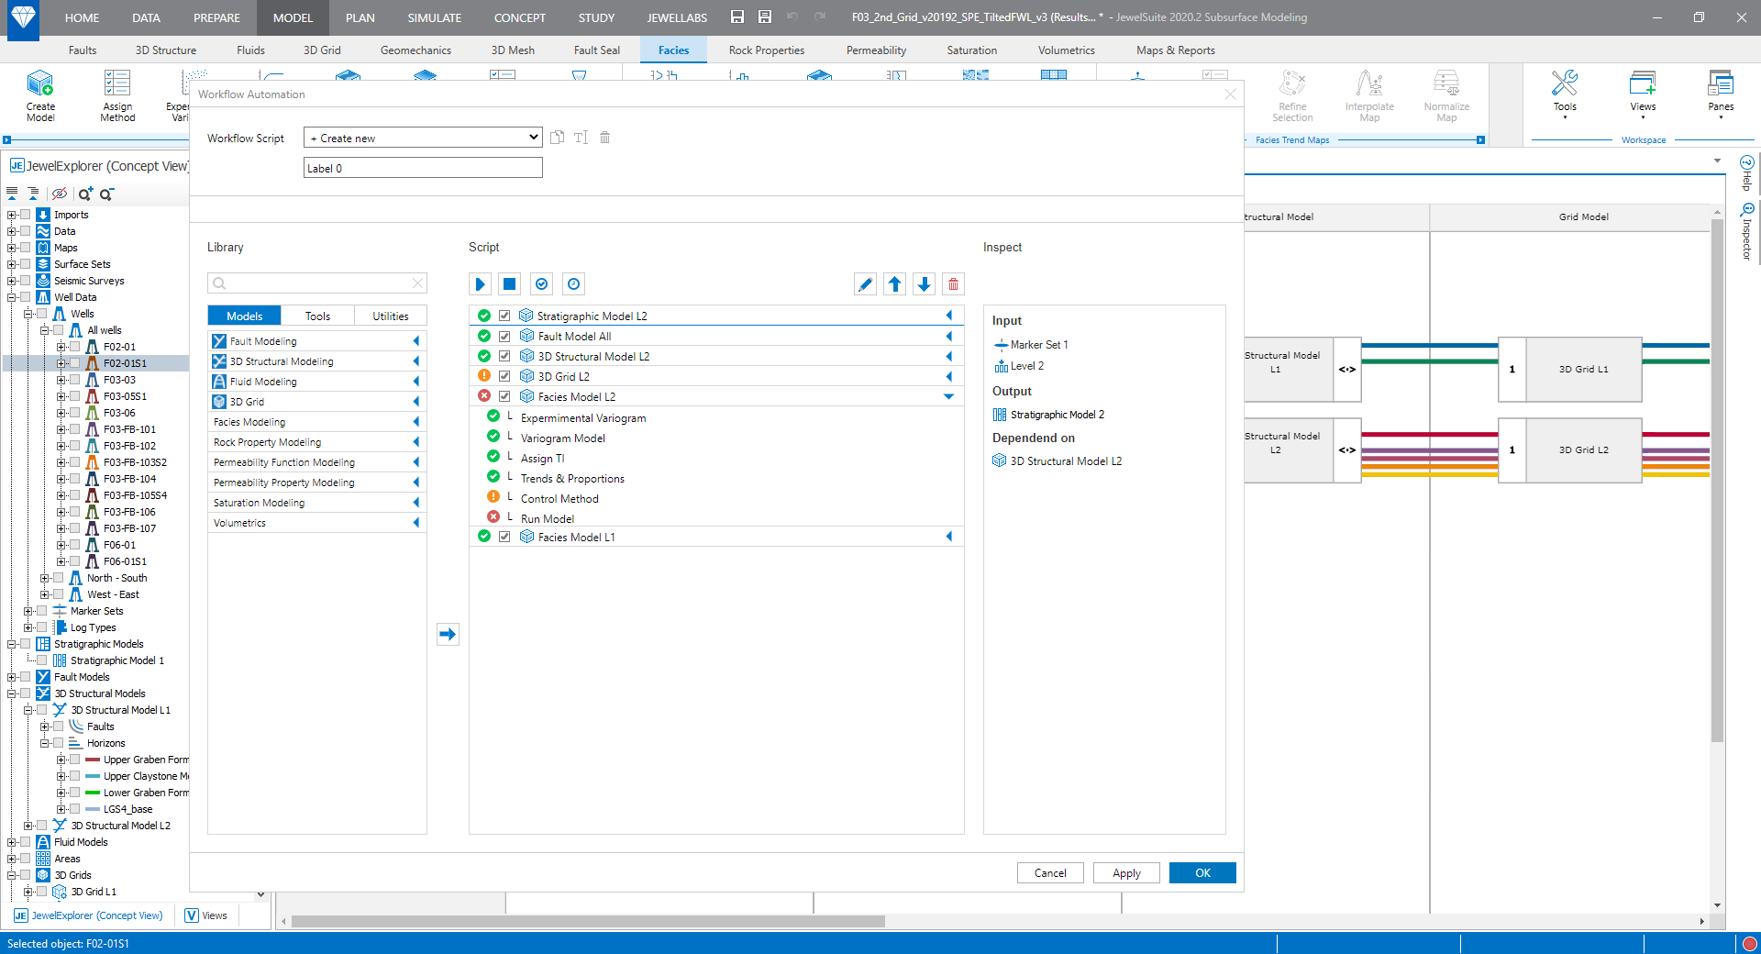Expand the 3D Structural Model L2 tree node
Image resolution: width=1761 pixels, height=954 pixels.
coord(28,826)
